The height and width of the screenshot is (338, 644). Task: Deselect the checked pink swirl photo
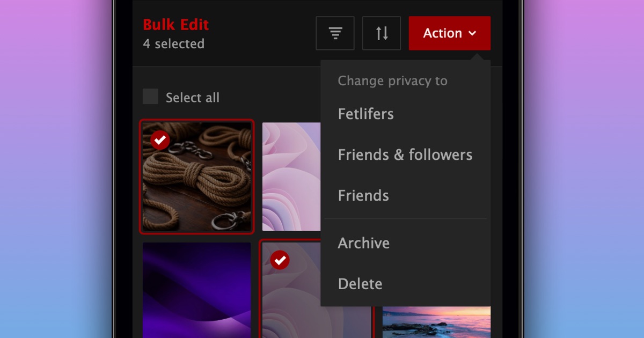tap(280, 260)
